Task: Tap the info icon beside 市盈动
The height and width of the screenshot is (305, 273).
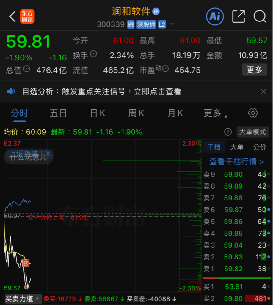Action: tap(165, 69)
